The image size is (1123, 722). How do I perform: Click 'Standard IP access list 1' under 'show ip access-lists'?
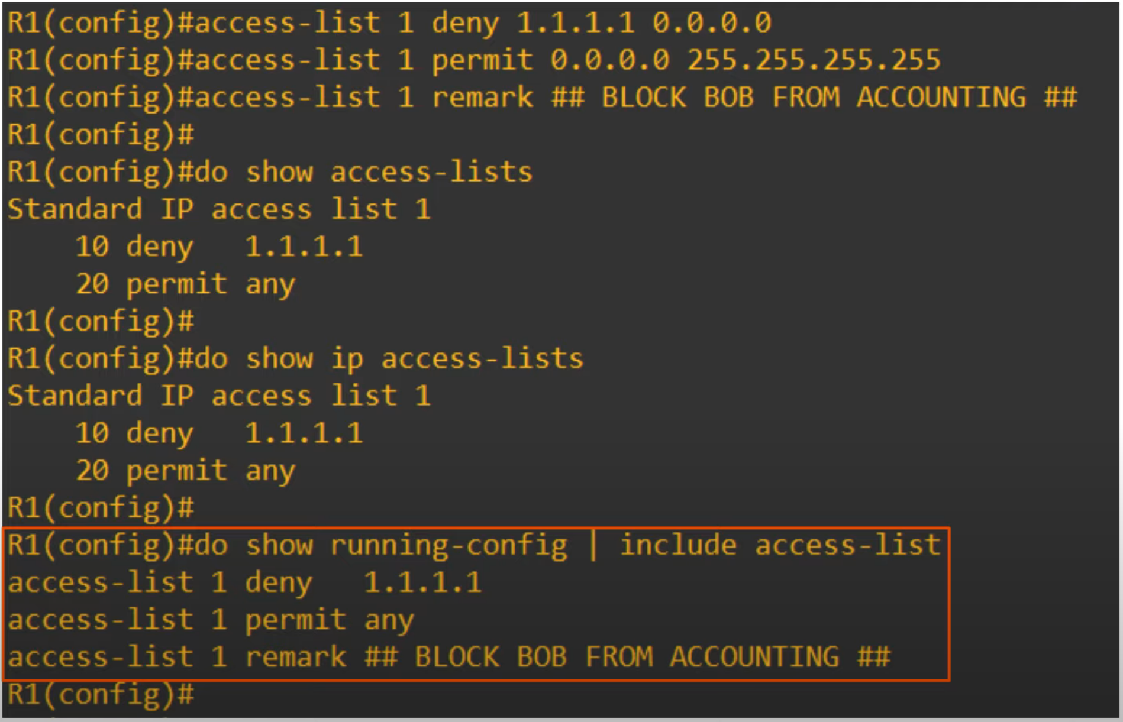pyautogui.click(x=219, y=396)
